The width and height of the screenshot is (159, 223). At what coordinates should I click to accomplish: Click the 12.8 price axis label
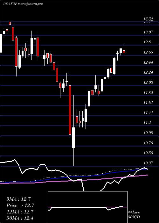pos(148,42)
